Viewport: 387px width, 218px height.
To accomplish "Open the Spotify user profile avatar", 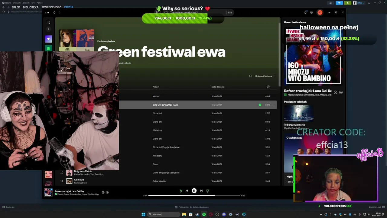I will (x=320, y=12).
